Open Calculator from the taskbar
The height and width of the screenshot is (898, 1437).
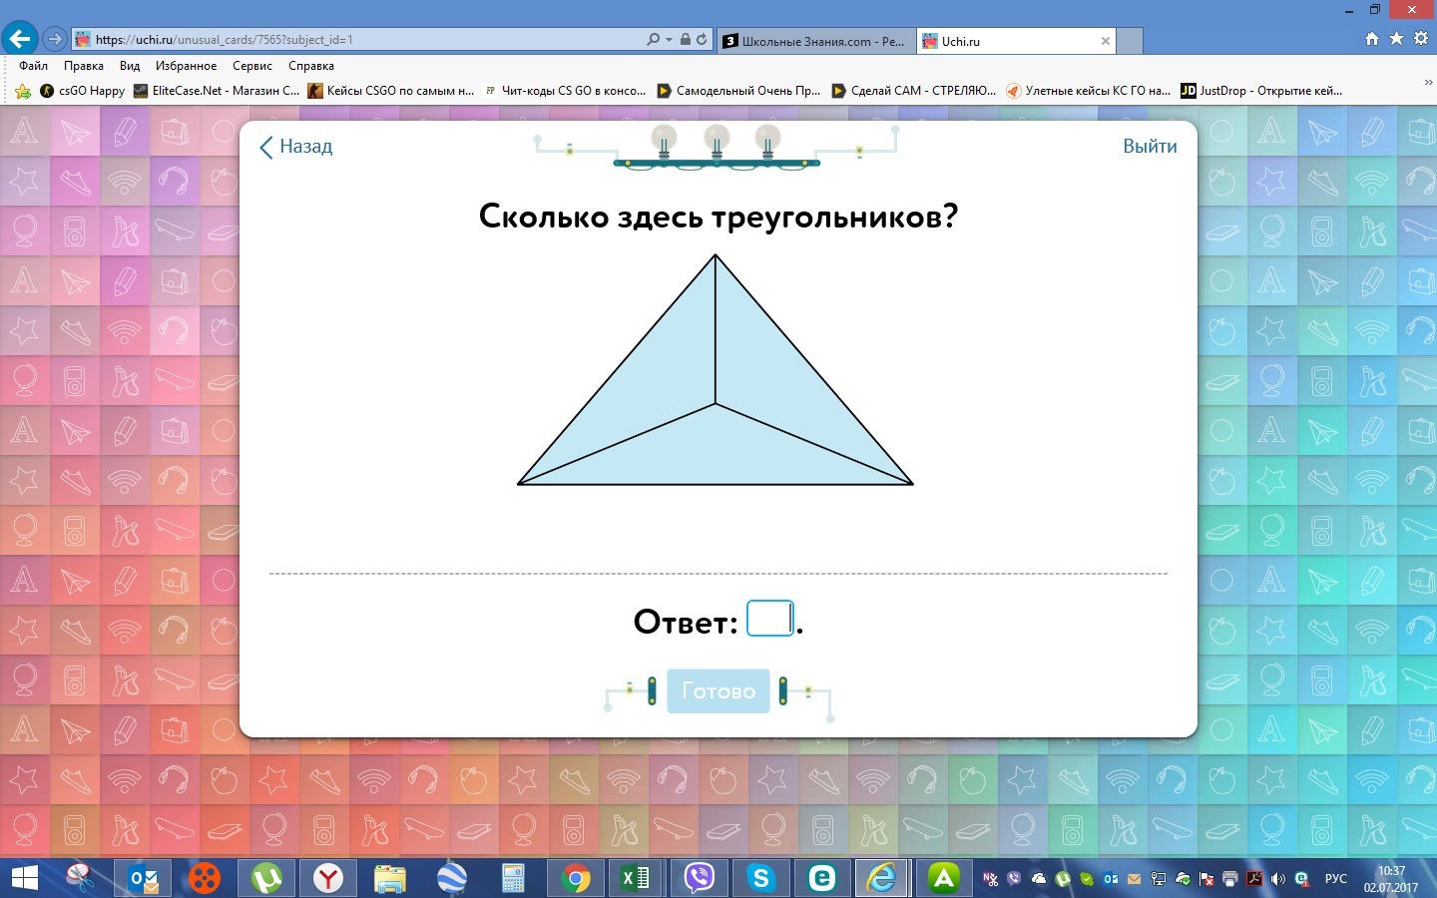[514, 878]
